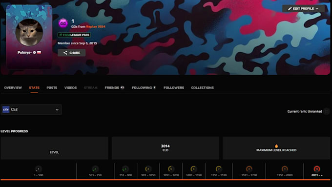Click the pencil icon in Edit Profile
This screenshot has width=332, height=187.
pos(290,9)
